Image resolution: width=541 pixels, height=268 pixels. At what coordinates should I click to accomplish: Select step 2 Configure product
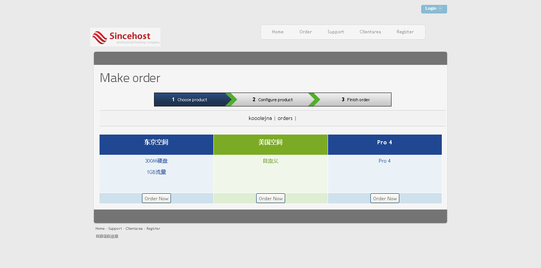(273, 100)
